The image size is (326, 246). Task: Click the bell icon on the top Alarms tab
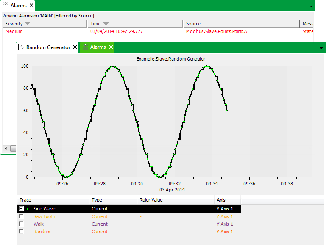tap(5, 6)
